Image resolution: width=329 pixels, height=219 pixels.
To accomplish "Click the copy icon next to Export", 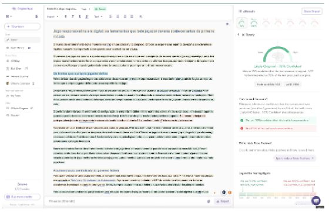I will point(209,201).
